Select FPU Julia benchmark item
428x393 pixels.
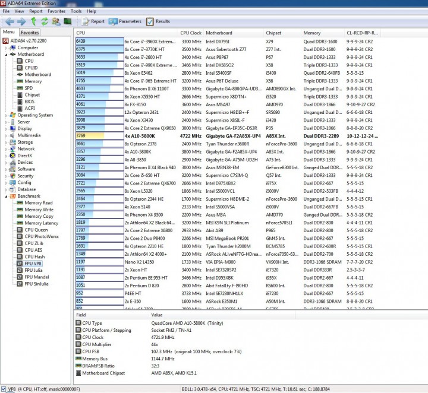pyautogui.click(x=33, y=270)
